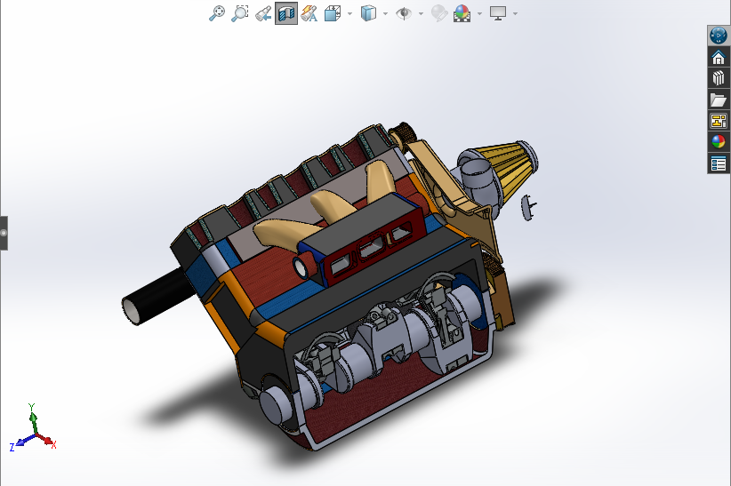The image size is (731, 486).
Task: Open the File Explorer folder tab
Action: (719, 100)
